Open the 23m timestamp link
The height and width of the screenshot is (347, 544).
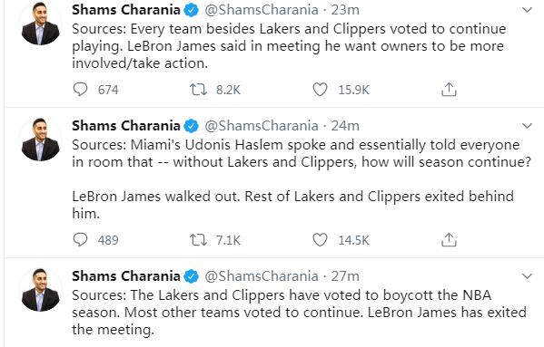click(345, 10)
